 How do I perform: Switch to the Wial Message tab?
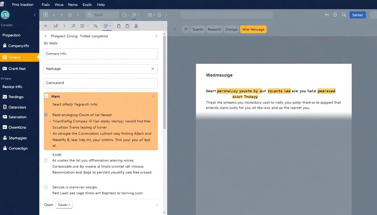[x=253, y=29]
